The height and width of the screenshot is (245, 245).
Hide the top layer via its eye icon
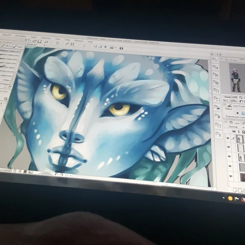(228, 138)
